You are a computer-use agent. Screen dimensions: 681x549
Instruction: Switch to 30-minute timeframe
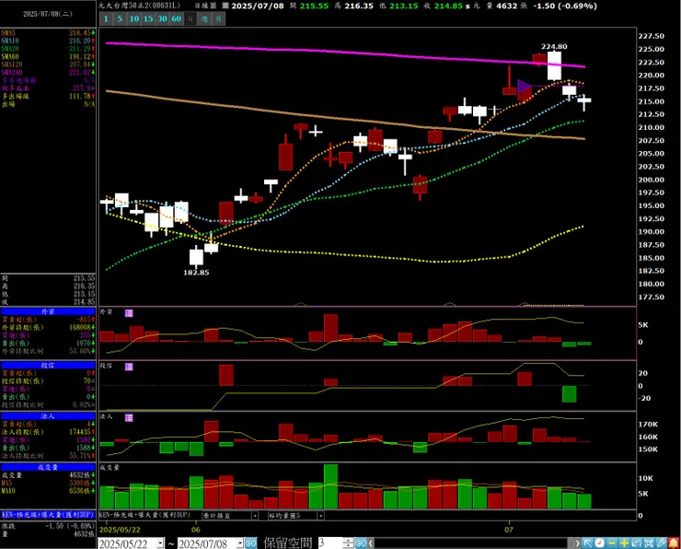pyautogui.click(x=162, y=18)
